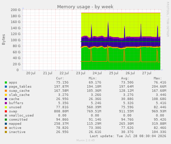This screenshot has height=144, width=171.
Task: Select the 'unused' legend label
Action: pyautogui.click(x=15, y=107)
